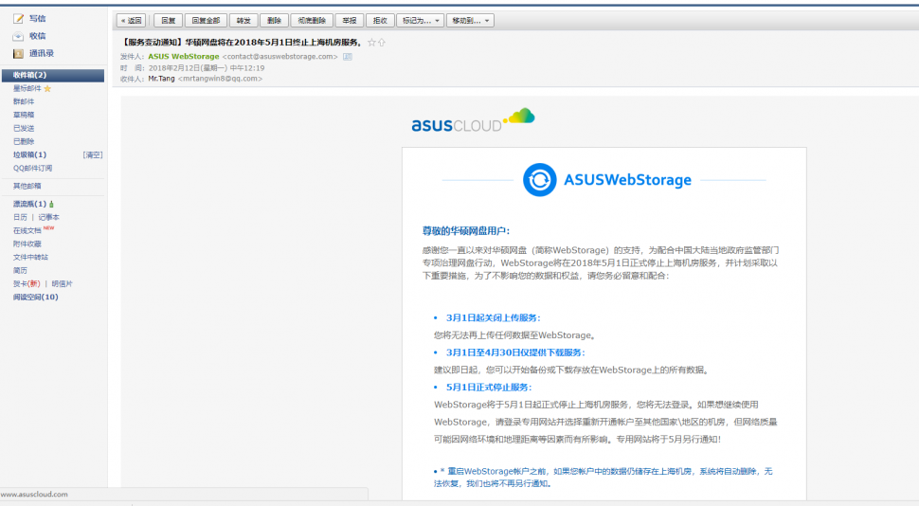
Task: Click the 转发 forward button
Action: 243,21
